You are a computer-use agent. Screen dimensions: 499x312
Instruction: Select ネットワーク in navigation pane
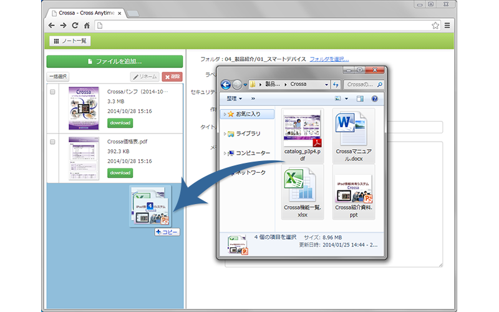(x=250, y=173)
